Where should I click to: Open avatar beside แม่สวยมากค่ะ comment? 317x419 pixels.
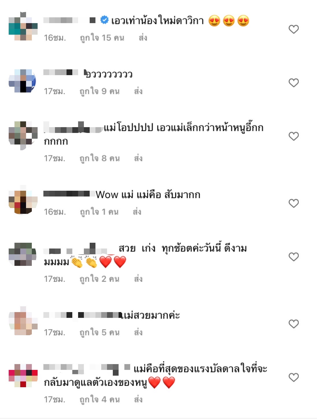point(23,321)
